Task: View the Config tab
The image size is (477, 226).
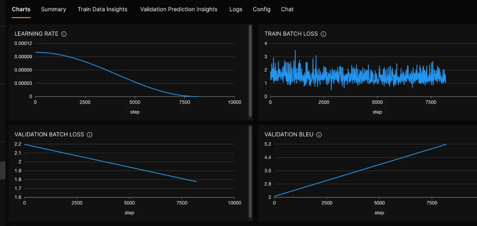Action: pos(261,9)
